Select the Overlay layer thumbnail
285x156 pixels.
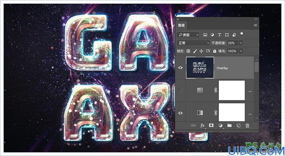200,67
